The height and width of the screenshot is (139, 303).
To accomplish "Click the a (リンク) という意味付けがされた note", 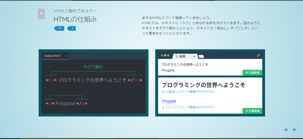I will 188,107.
